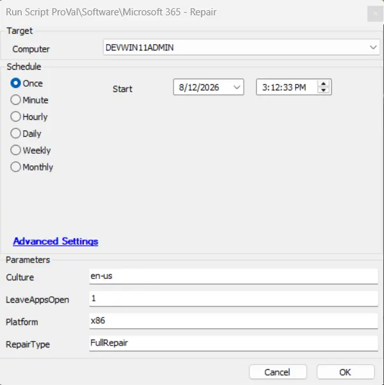Click the 3:12:33 PM time field
Screen dimensions: 384x385
click(293, 87)
